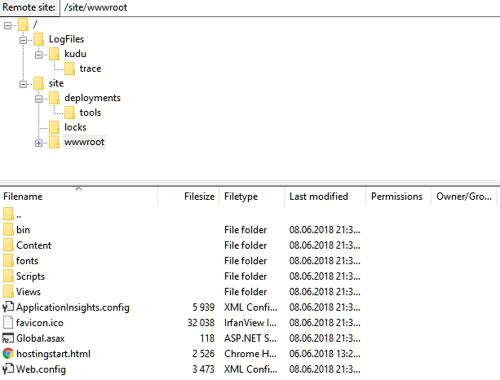
Task: Select the deployments tree item
Action: (92, 98)
